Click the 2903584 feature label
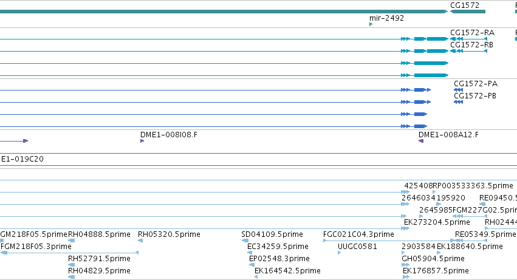Image resolution: width=517 pixels, height=280 pixels. (419, 247)
